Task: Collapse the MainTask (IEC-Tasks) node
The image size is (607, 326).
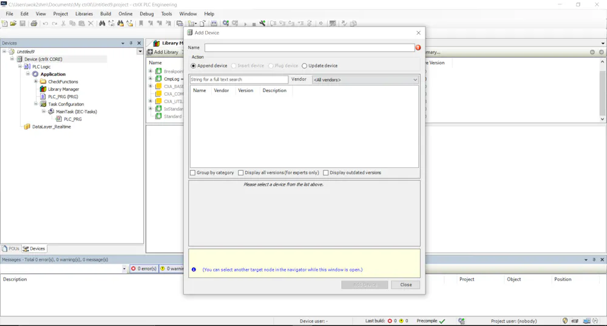Action: 43,111
